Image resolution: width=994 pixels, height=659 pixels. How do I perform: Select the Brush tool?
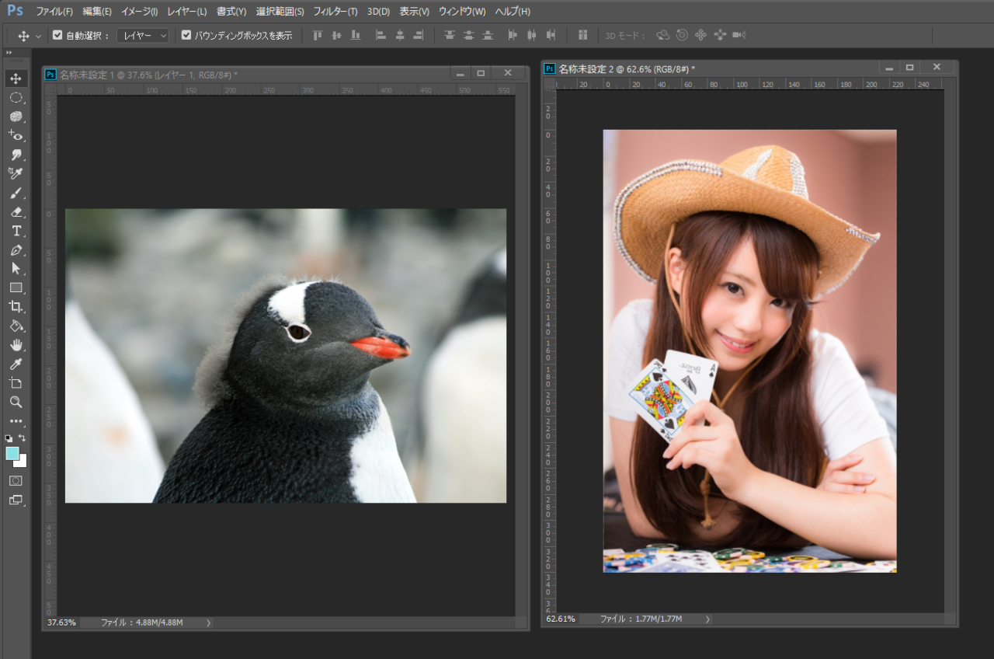(x=16, y=193)
